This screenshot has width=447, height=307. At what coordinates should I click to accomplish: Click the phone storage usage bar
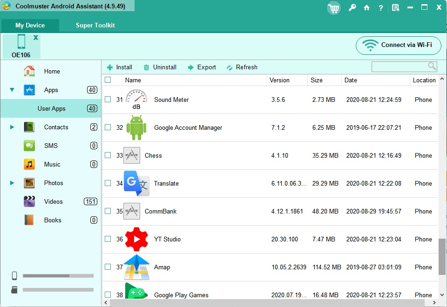pyautogui.click(x=58, y=276)
